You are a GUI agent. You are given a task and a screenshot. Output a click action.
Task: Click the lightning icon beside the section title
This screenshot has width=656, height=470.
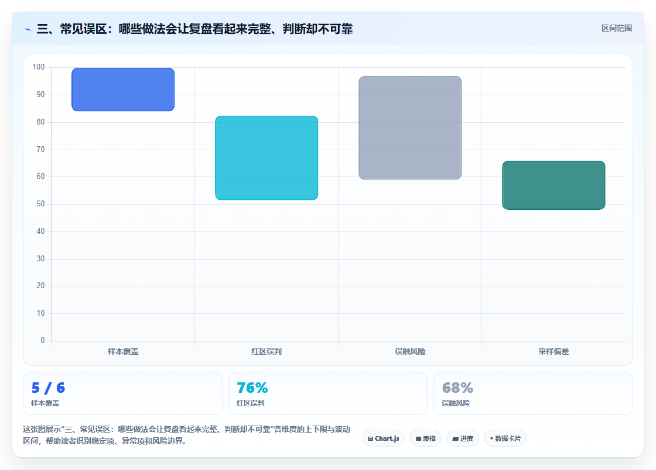point(28,29)
